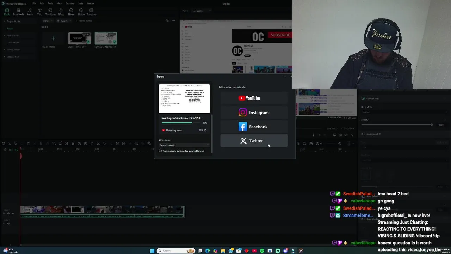Viewport: 451px width, 254px height.
Task: Select the 2025-11-09 recording thumbnail
Action: point(79,38)
